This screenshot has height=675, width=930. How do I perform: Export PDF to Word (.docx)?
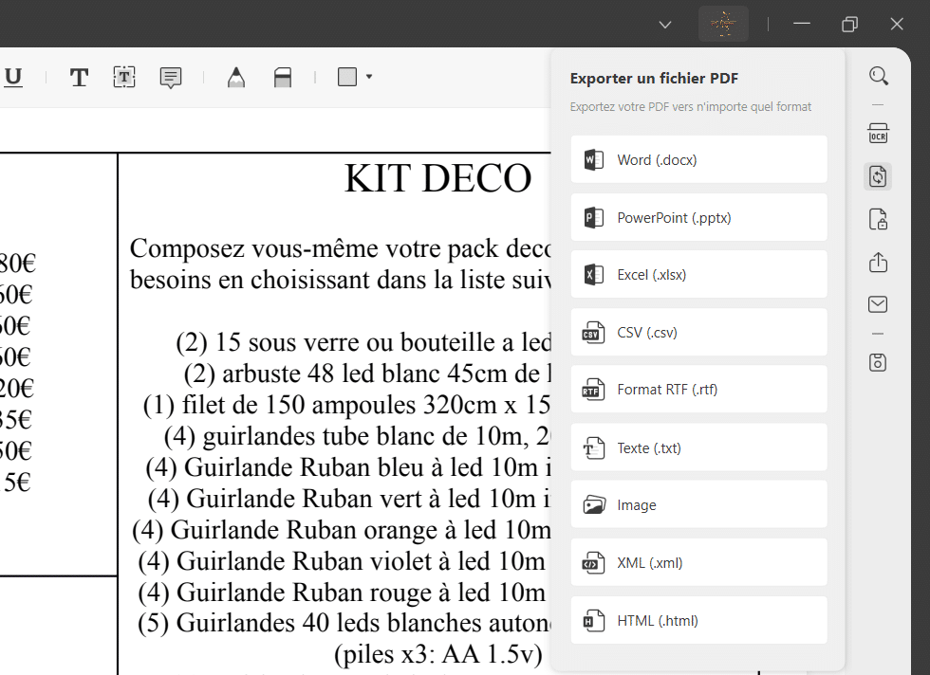pyautogui.click(x=698, y=159)
